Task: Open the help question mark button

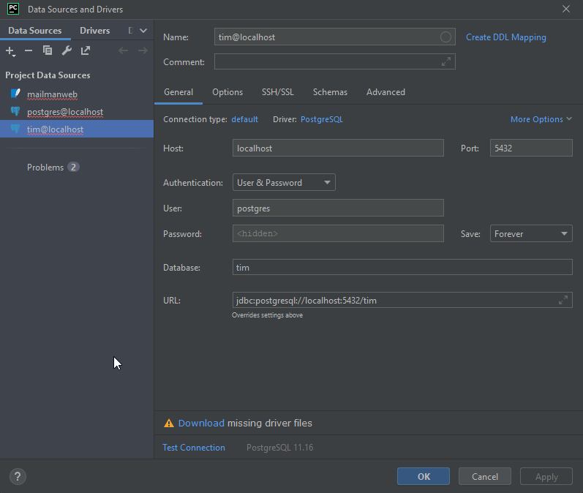Action: [x=18, y=476]
